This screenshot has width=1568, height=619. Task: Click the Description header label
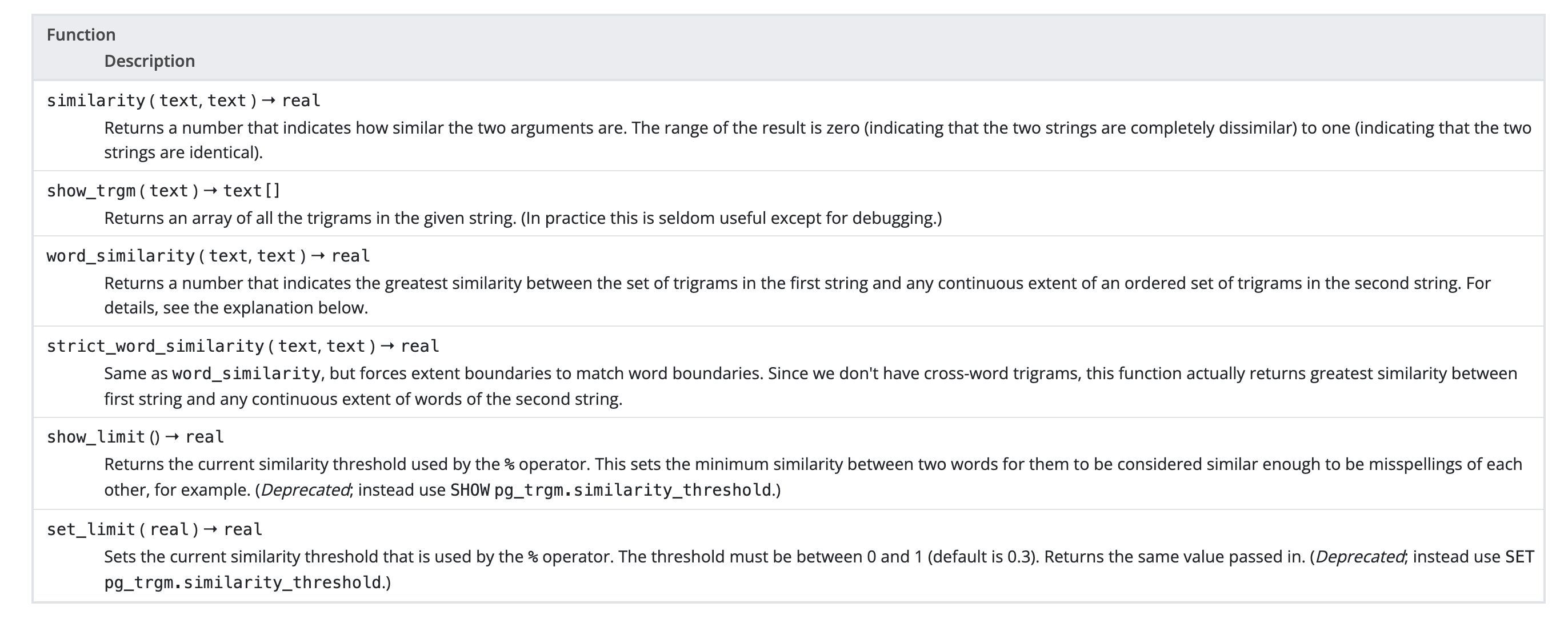pyautogui.click(x=149, y=61)
